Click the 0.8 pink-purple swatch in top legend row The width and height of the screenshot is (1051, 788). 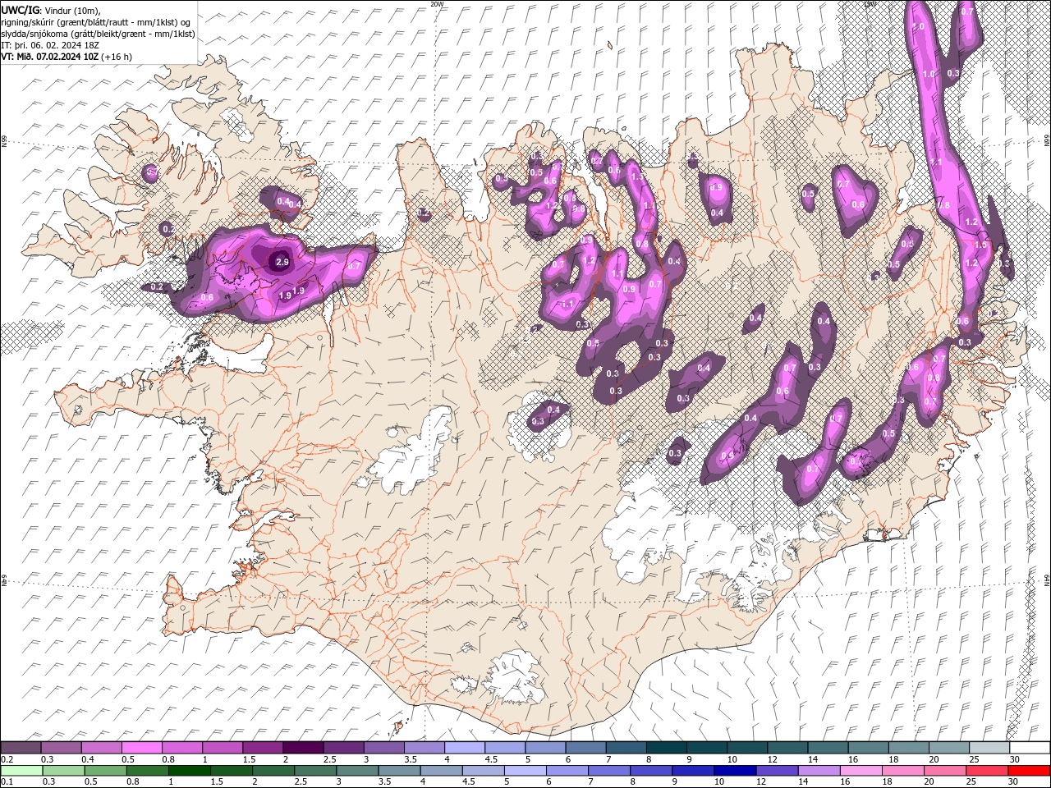182,748
